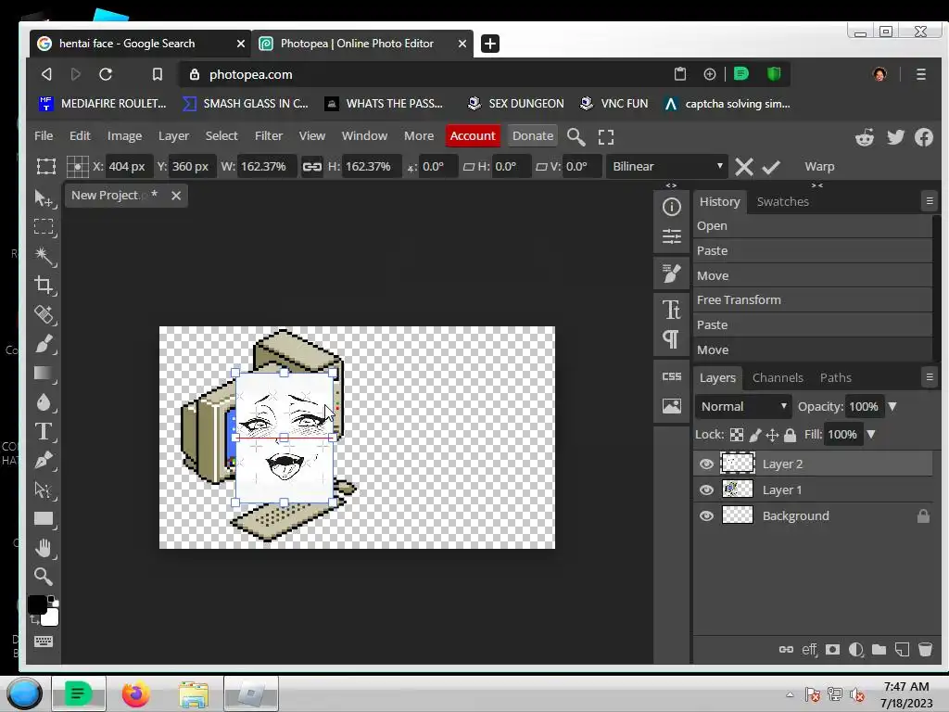The image size is (949, 712).
Task: Expand the Opacity slider arrow
Action: pos(892,406)
